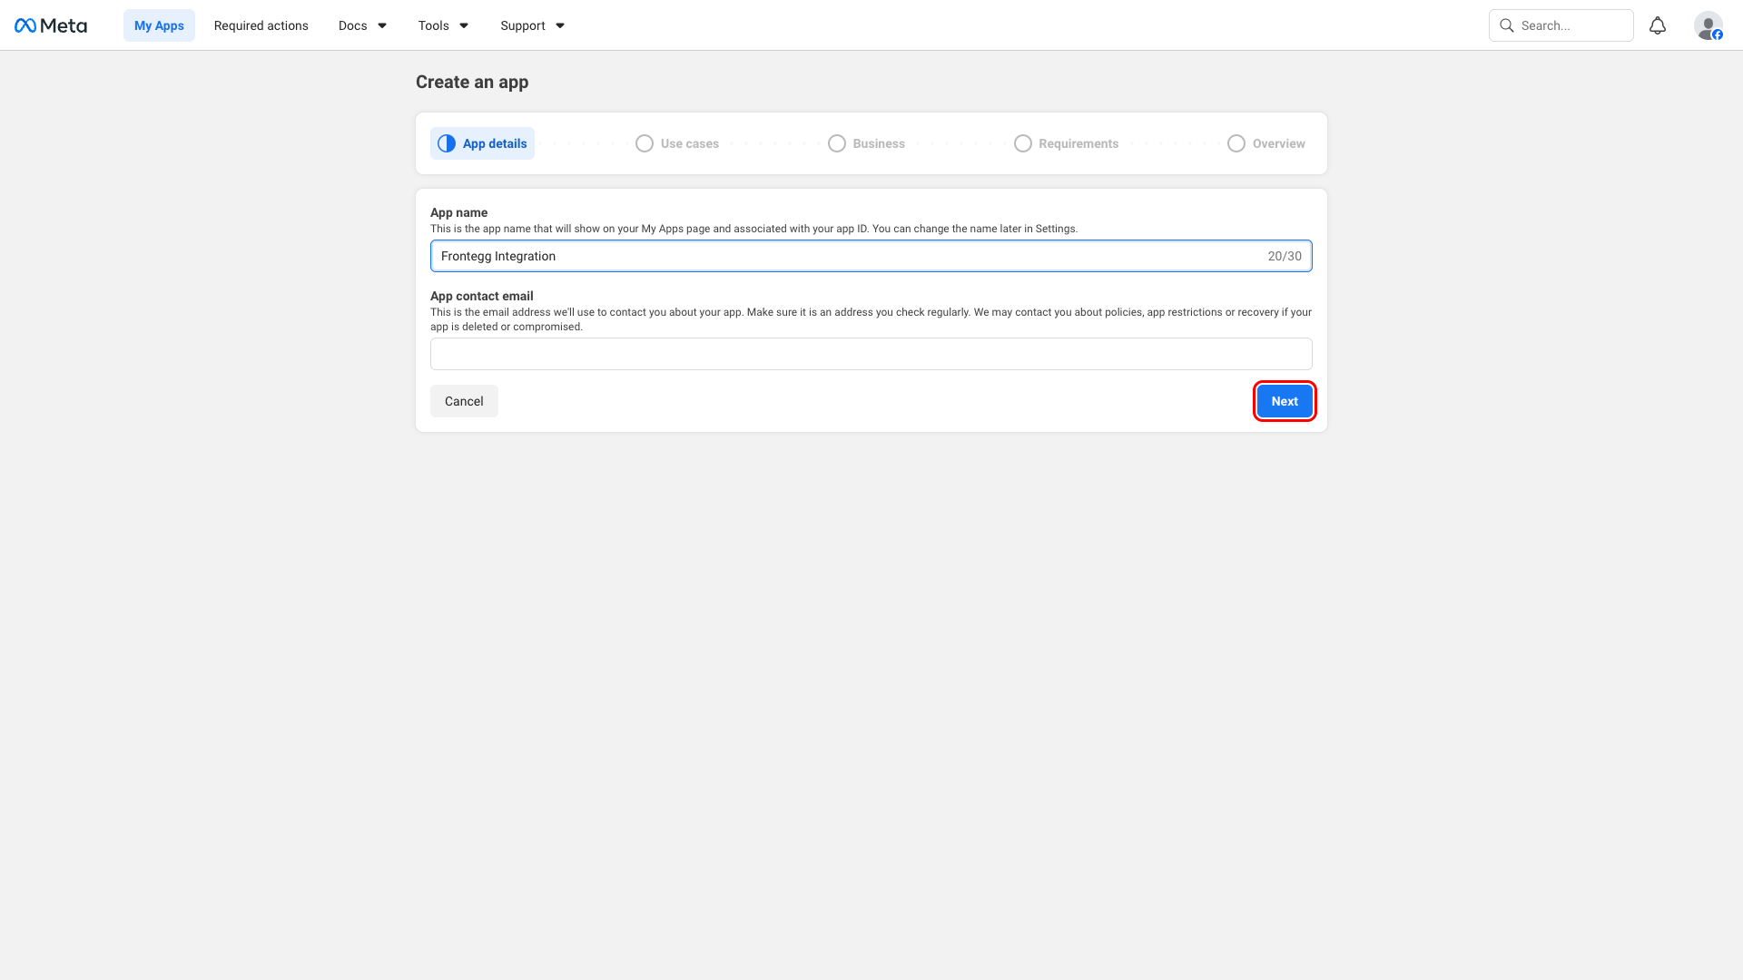Viewport: 1743px width, 980px height.
Task: Click the App details step label
Action: [495, 143]
